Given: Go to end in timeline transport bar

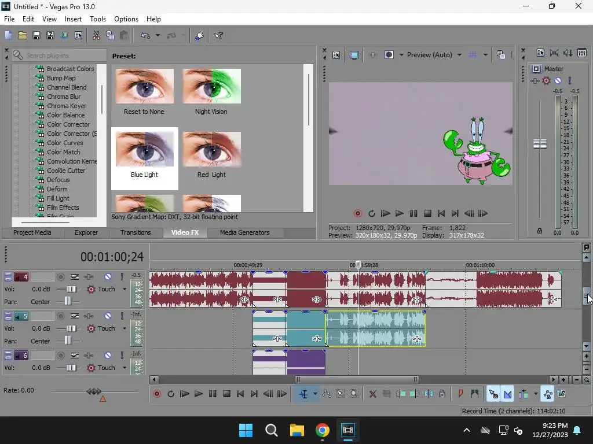Looking at the screenshot, I should pyautogui.click(x=254, y=394).
